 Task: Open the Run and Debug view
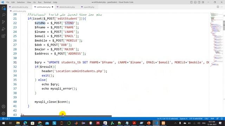click(4, 29)
